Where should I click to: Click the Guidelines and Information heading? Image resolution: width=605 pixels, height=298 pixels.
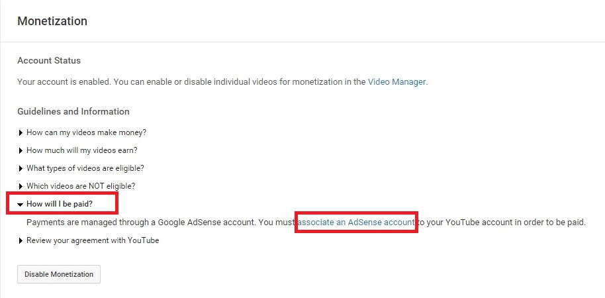pos(73,111)
